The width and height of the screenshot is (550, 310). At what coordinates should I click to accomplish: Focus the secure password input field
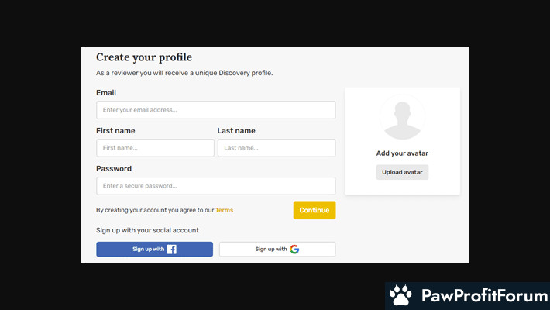tap(215, 186)
